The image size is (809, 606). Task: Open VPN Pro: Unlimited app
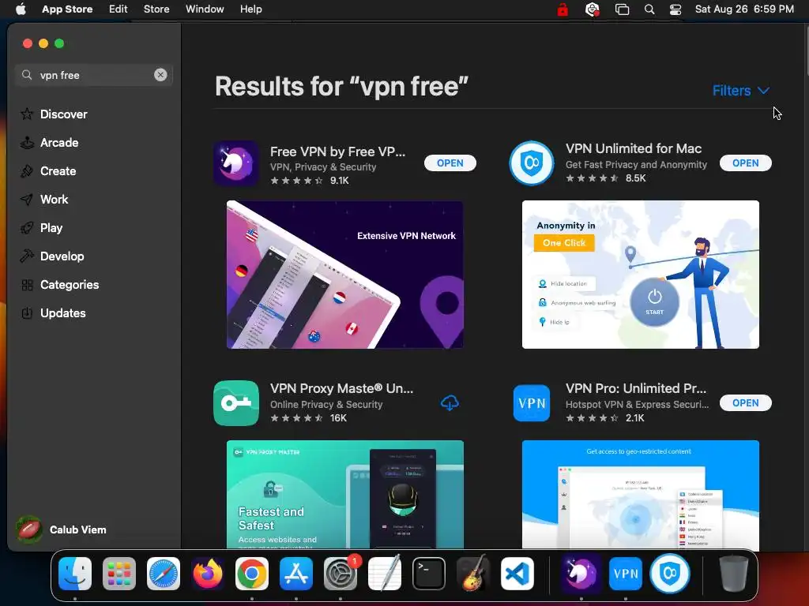[746, 402]
